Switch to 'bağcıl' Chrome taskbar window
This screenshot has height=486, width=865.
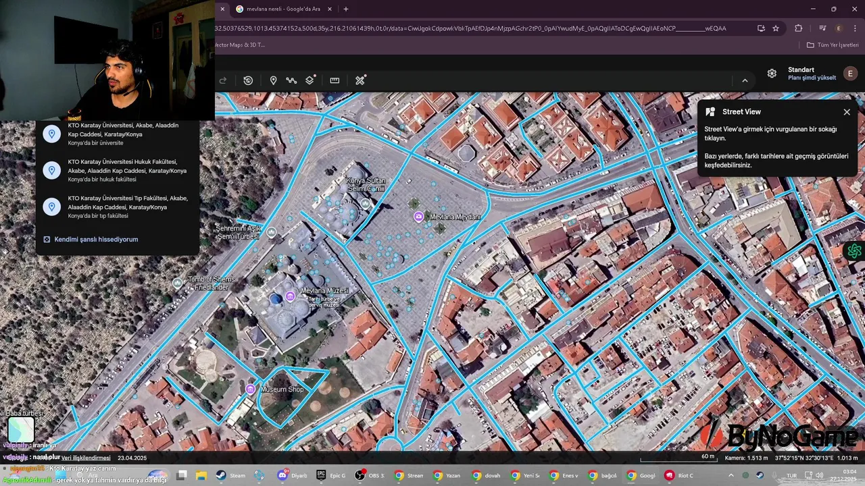click(x=601, y=475)
